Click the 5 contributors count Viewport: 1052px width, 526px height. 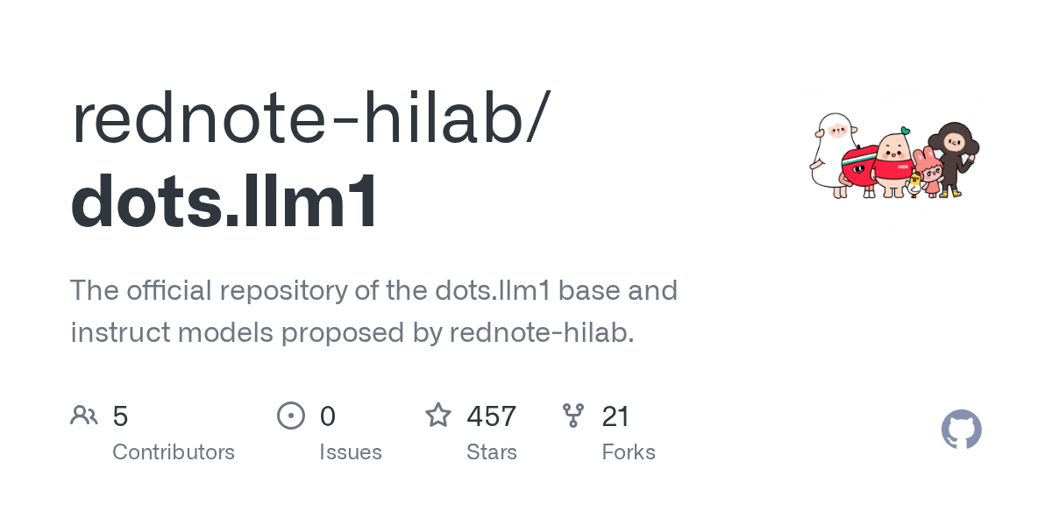(121, 416)
